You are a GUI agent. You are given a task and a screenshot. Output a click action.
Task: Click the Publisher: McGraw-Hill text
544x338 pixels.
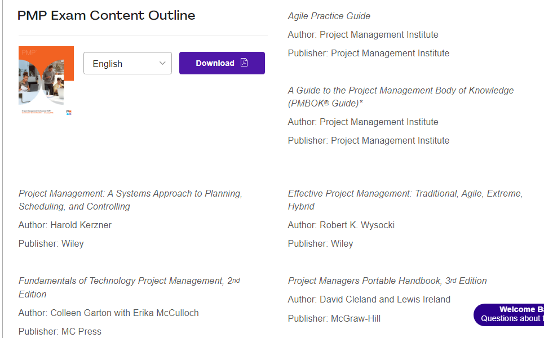pyautogui.click(x=334, y=318)
